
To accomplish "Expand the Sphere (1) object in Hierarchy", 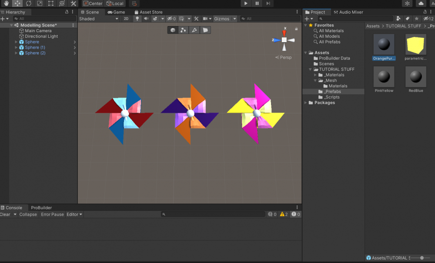I will [x=16, y=47].
